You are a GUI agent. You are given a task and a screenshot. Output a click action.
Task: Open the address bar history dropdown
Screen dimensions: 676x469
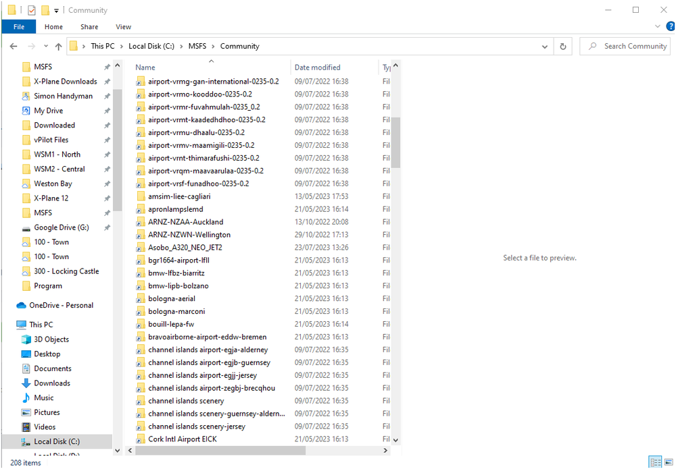[545, 46]
